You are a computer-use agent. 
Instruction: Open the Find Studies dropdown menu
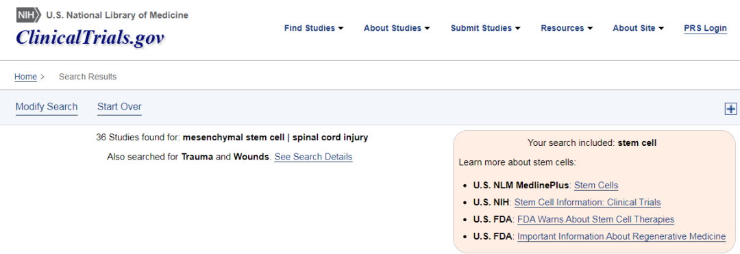tap(314, 28)
